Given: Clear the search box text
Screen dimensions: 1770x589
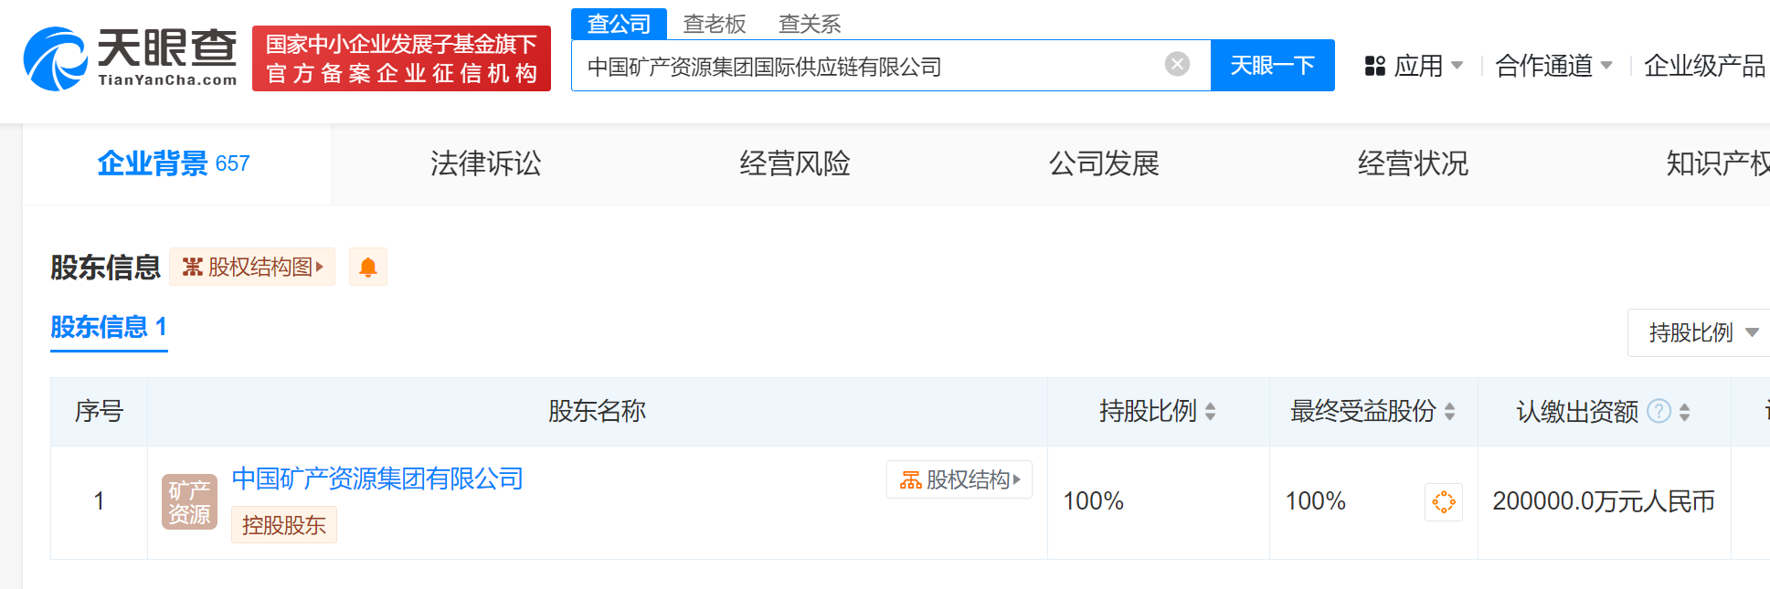Looking at the screenshot, I should [x=1177, y=64].
